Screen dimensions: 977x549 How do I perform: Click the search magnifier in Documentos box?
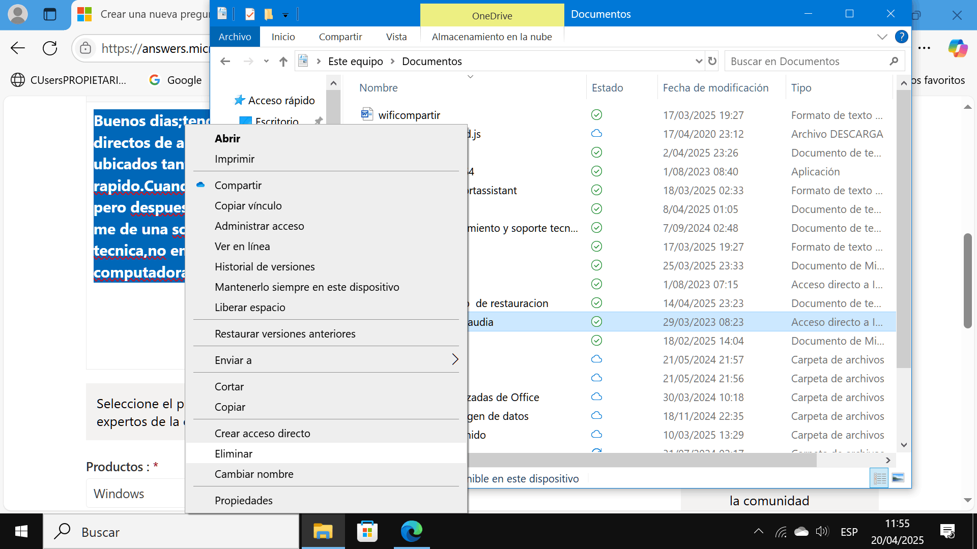click(894, 62)
